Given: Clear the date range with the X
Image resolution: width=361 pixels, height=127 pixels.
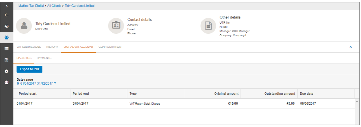Looking at the screenshot, I should point(18,83).
